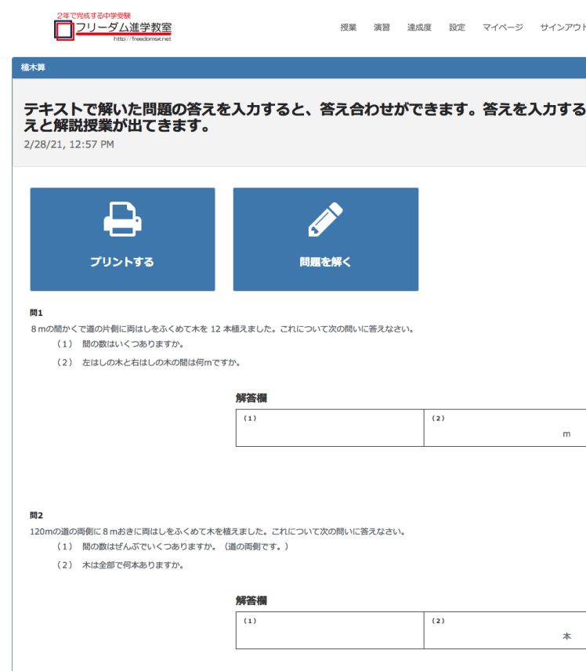
Task: Click the 問1 problem statement 8mの間かくで
Action: point(222,329)
